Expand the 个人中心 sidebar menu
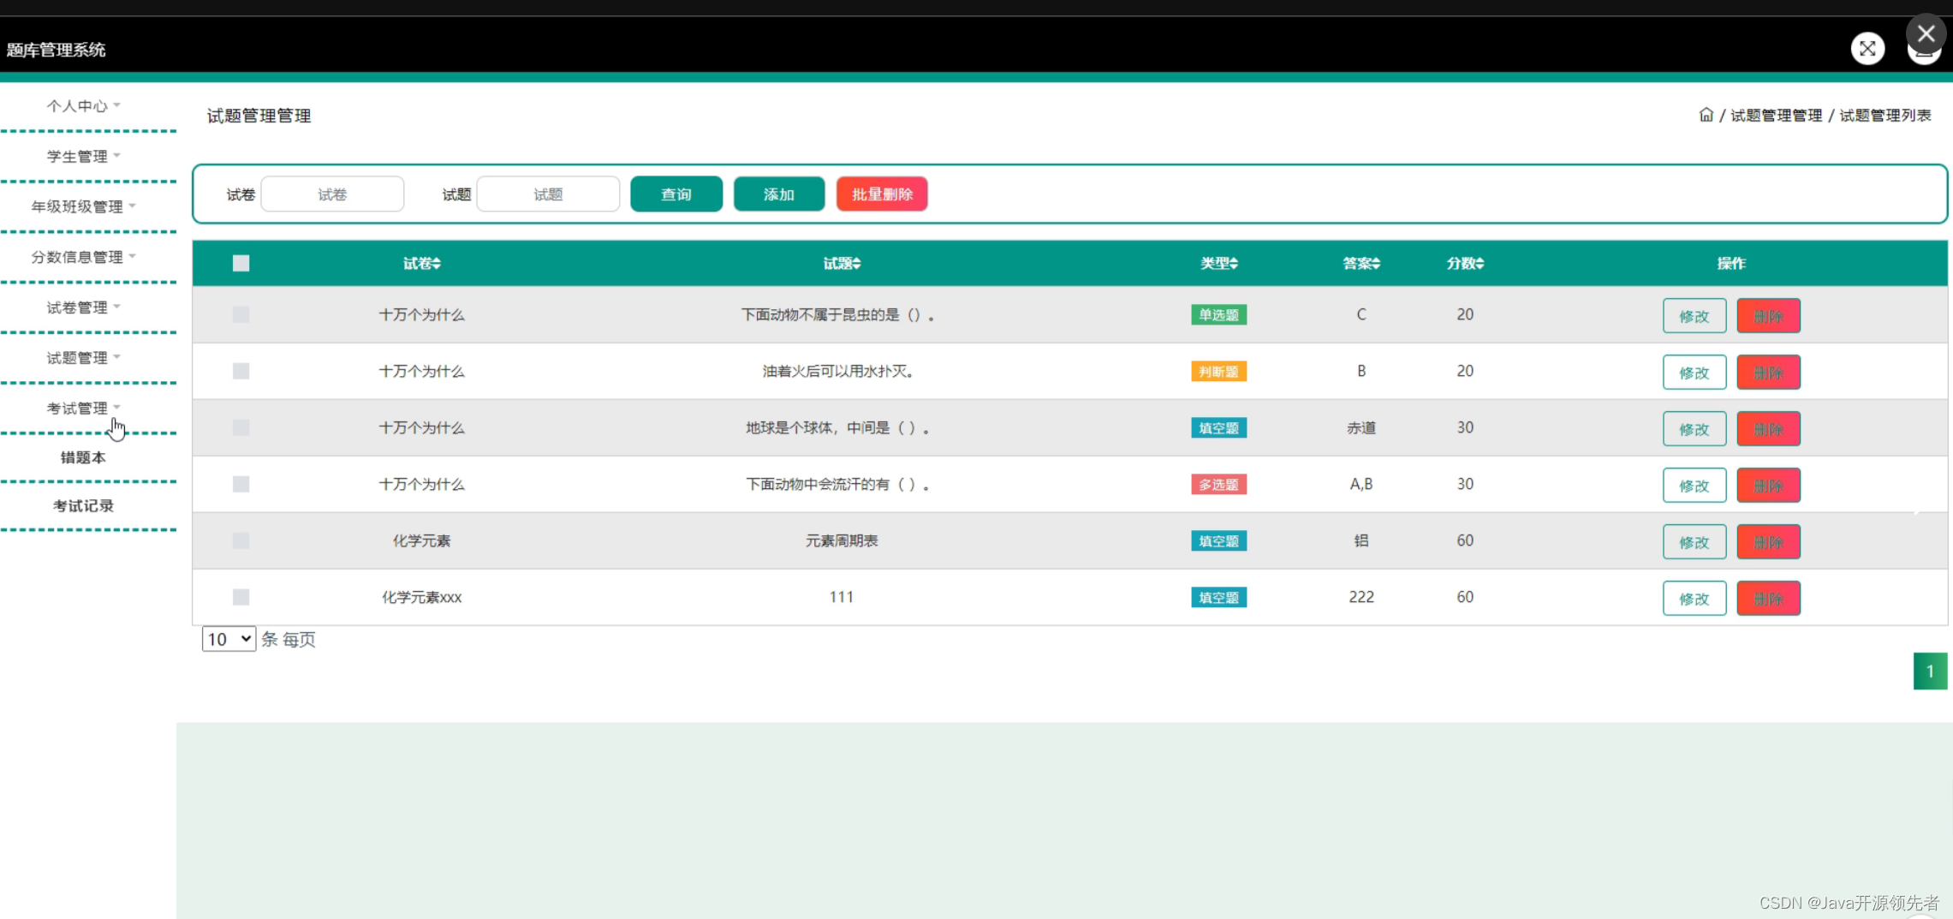This screenshot has height=919, width=1953. click(83, 106)
